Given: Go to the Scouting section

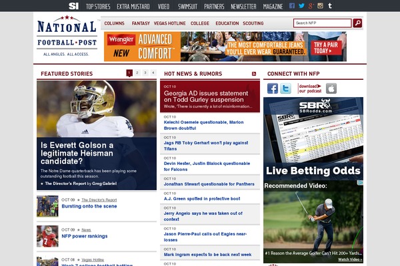Looking at the screenshot, I should (x=253, y=23).
